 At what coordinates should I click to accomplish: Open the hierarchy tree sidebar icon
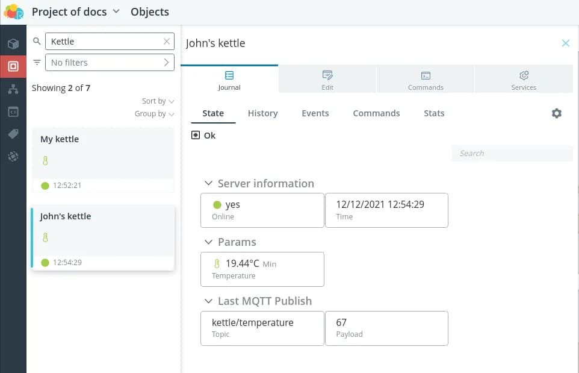[x=13, y=89]
